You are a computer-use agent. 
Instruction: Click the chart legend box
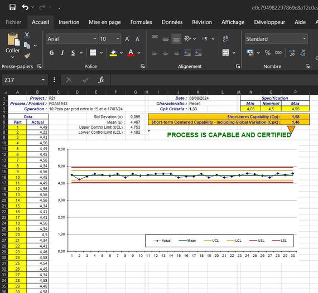219,241
